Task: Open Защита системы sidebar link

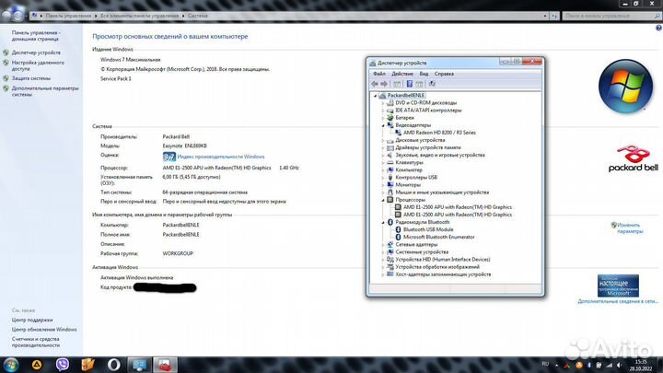Action: coord(31,78)
